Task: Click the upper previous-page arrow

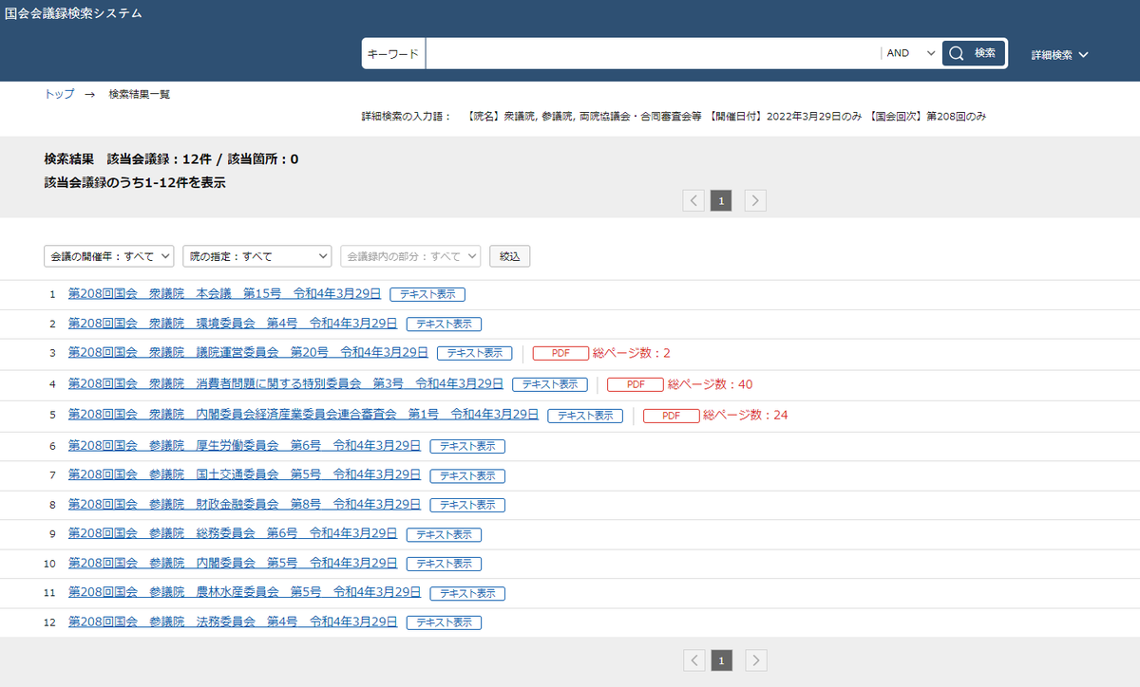Action: (694, 200)
